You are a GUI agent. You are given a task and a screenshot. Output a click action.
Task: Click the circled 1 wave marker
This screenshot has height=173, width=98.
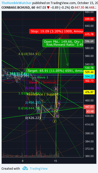pos(42,101)
